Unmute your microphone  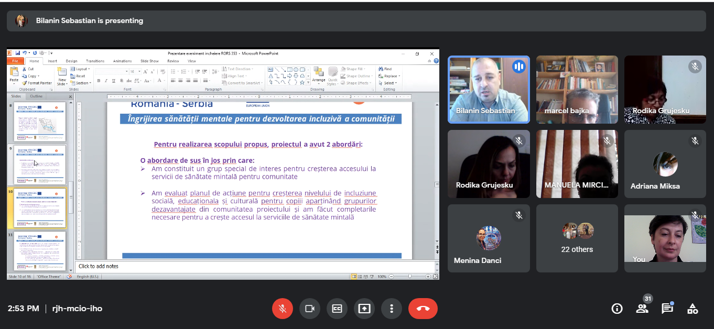coord(283,309)
